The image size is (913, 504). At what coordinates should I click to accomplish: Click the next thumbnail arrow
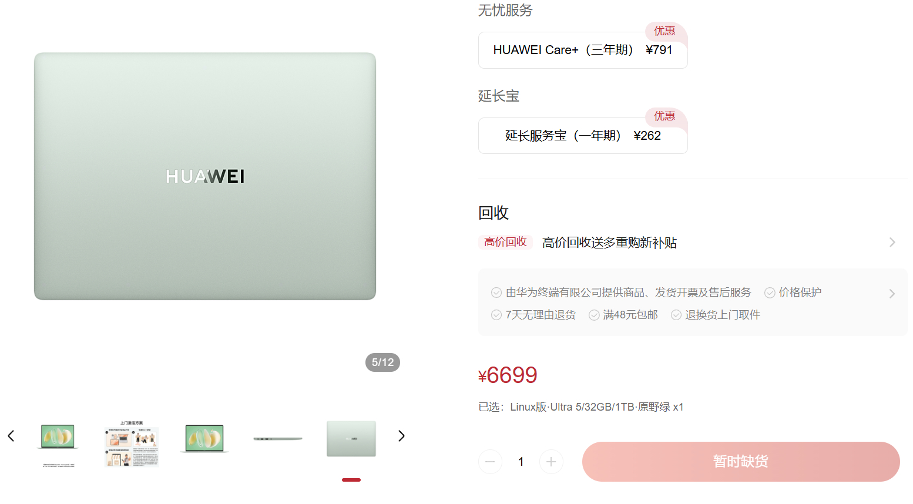click(401, 436)
